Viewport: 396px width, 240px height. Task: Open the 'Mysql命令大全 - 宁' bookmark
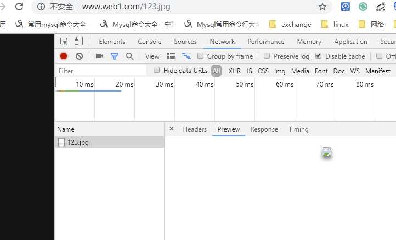pos(137,25)
